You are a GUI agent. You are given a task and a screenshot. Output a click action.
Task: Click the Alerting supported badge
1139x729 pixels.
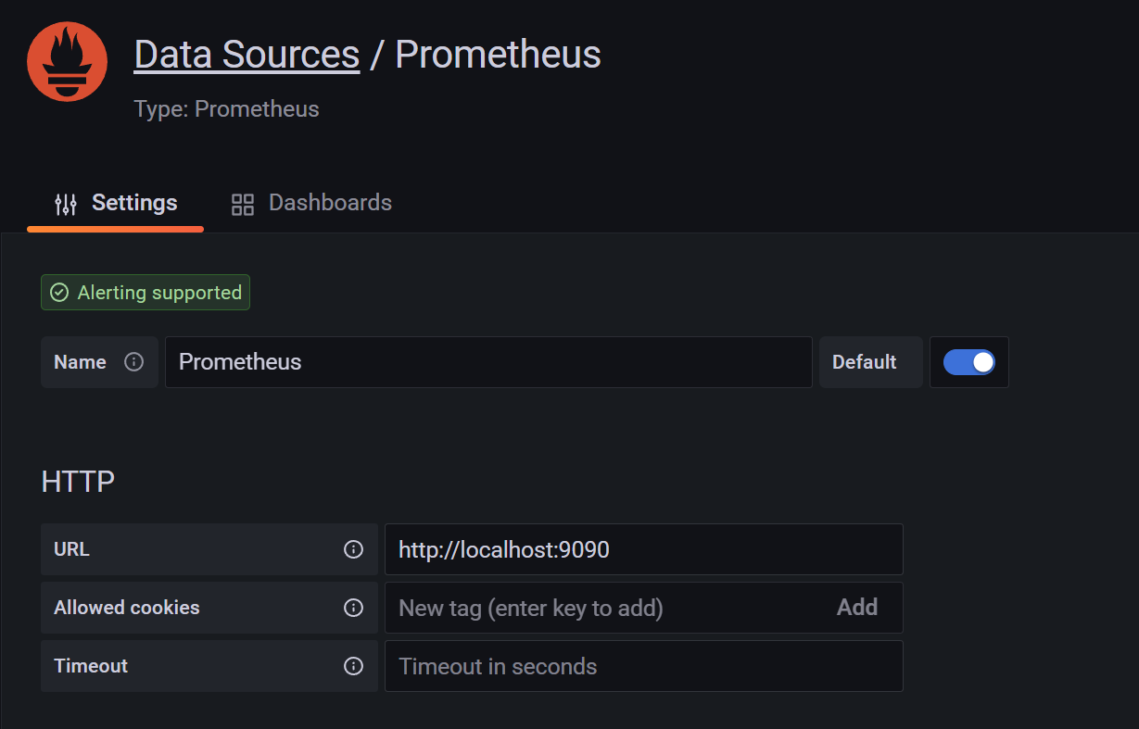[145, 292]
